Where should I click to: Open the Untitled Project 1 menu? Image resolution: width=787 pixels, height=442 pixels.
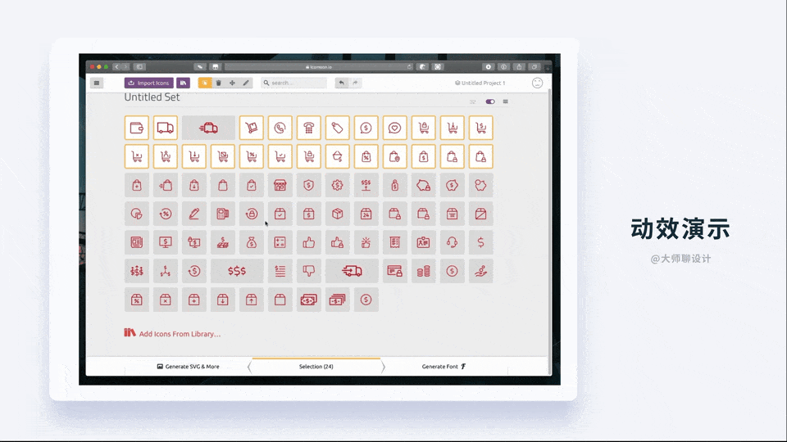[x=480, y=83]
